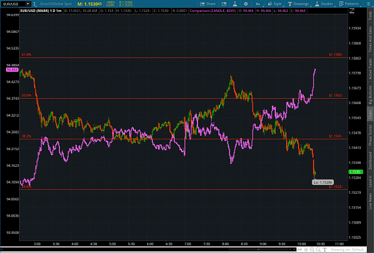The image size is (374, 253).
Task: Click the $1.1545 Fibonacci price label
Action: tap(335, 136)
